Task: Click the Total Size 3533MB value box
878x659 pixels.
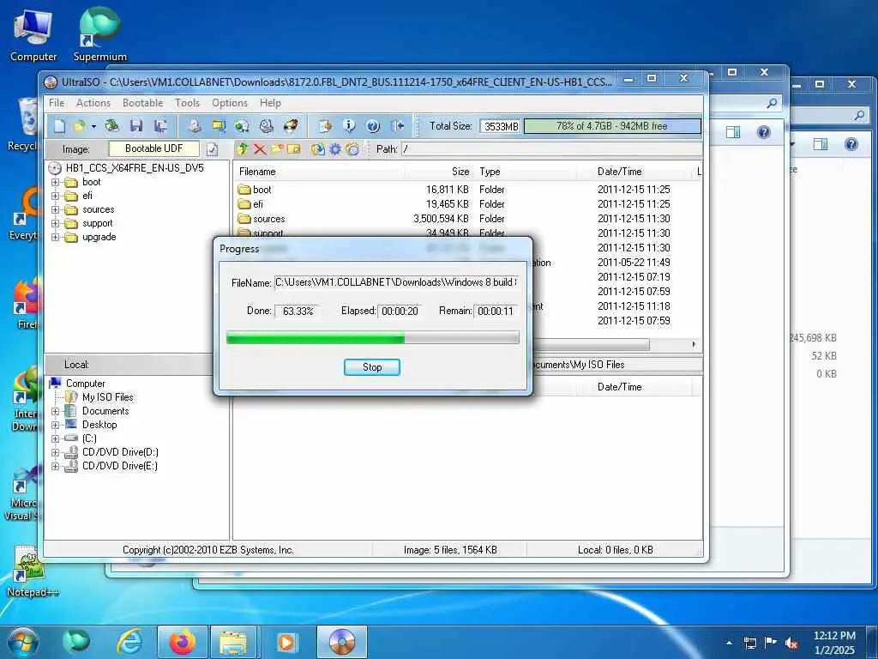Action: coord(501,126)
